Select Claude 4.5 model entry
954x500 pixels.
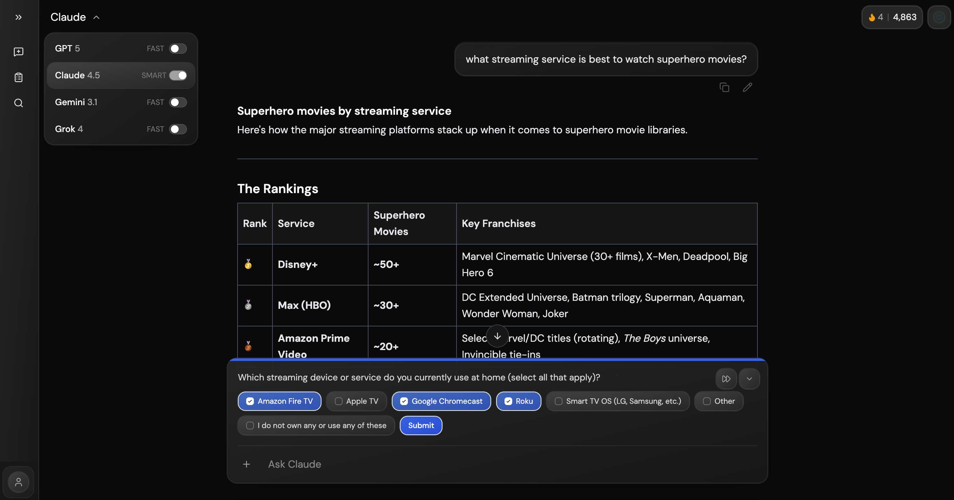[x=121, y=75]
